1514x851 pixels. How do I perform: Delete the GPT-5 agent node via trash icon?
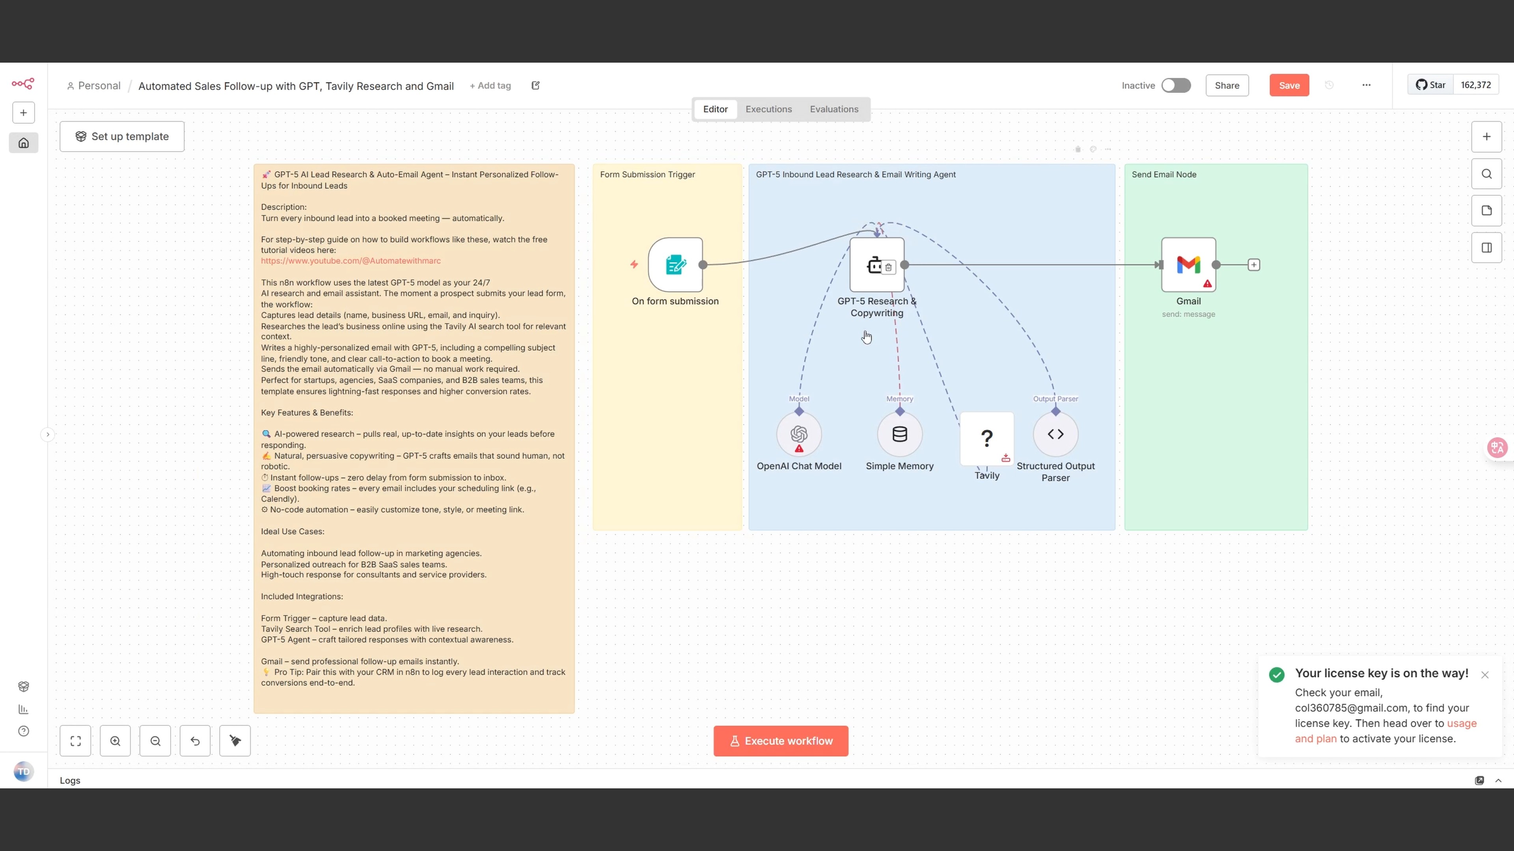click(888, 268)
